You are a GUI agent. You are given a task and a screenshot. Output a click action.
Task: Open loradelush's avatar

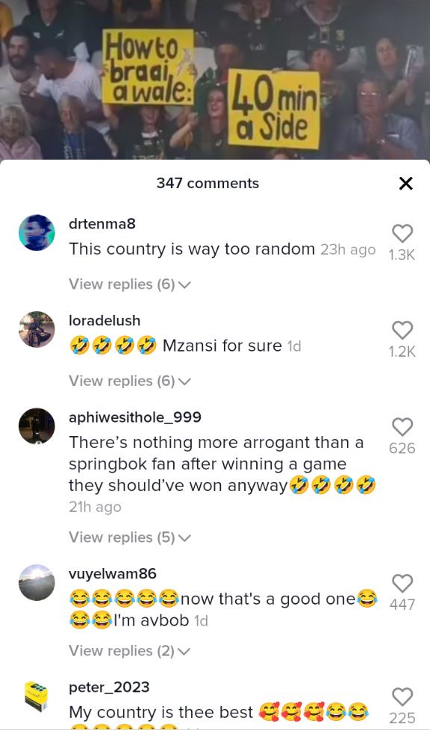tap(37, 329)
